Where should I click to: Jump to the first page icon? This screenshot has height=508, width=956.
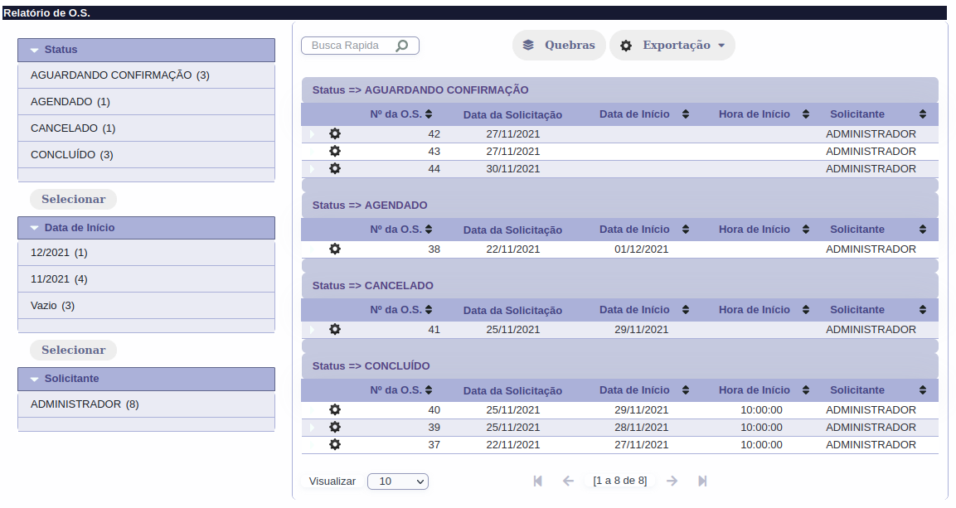(x=538, y=481)
